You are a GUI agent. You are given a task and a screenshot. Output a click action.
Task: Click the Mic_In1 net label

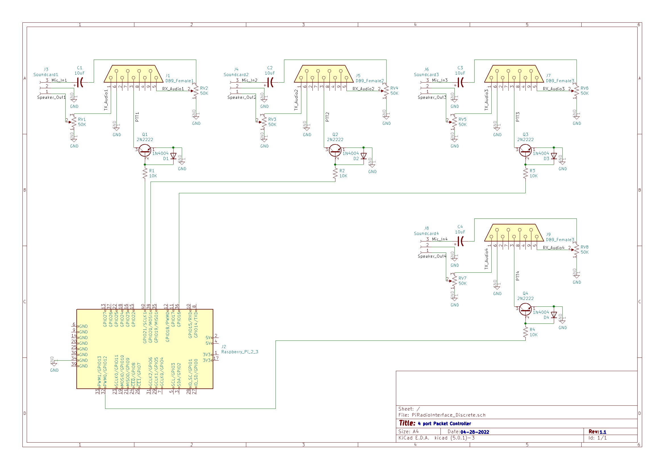click(59, 80)
